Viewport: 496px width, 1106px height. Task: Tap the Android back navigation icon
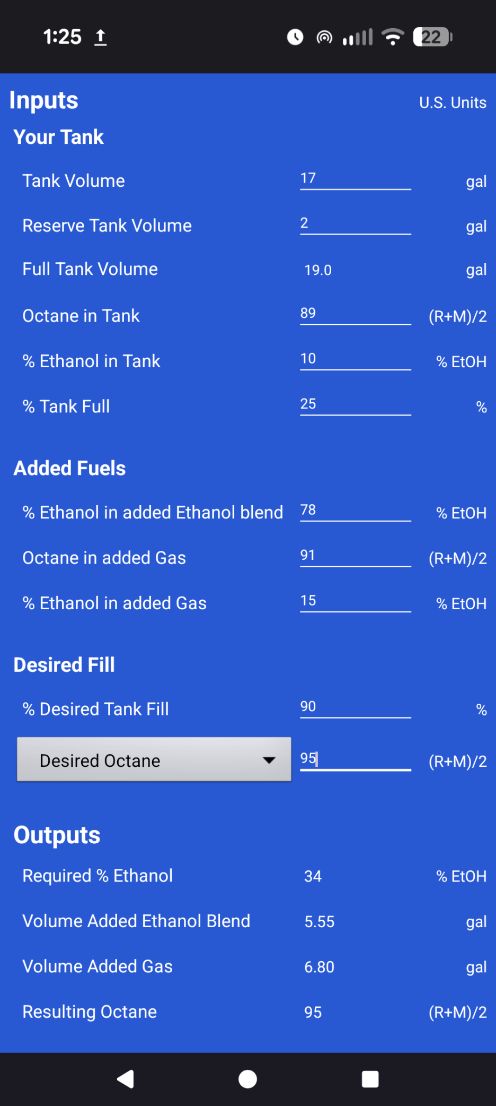coord(126,1079)
